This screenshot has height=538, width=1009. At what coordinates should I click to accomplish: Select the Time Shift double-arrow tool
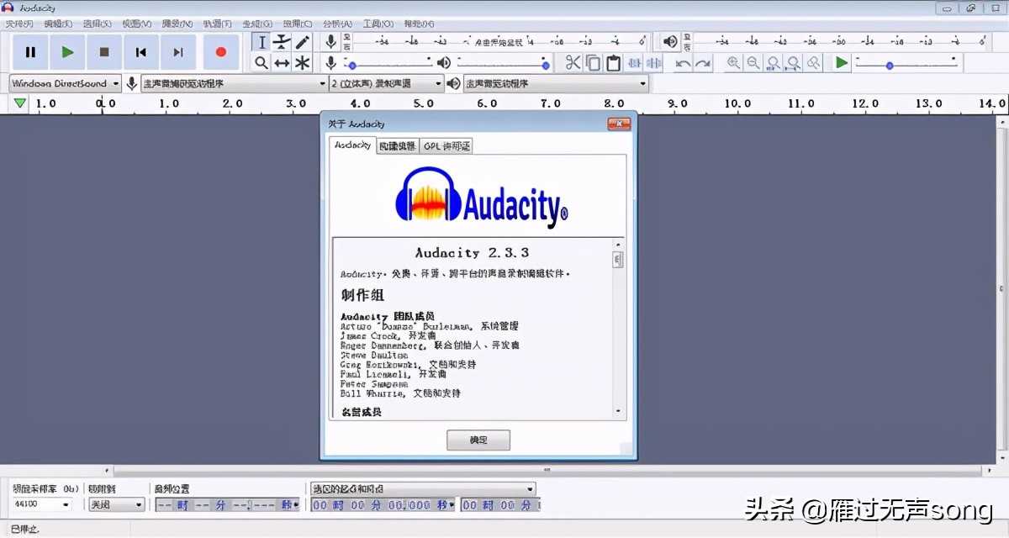pos(282,63)
